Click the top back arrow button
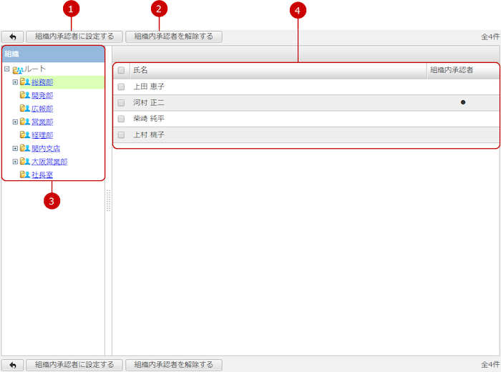Viewport: 501px width, 372px height. [x=12, y=36]
